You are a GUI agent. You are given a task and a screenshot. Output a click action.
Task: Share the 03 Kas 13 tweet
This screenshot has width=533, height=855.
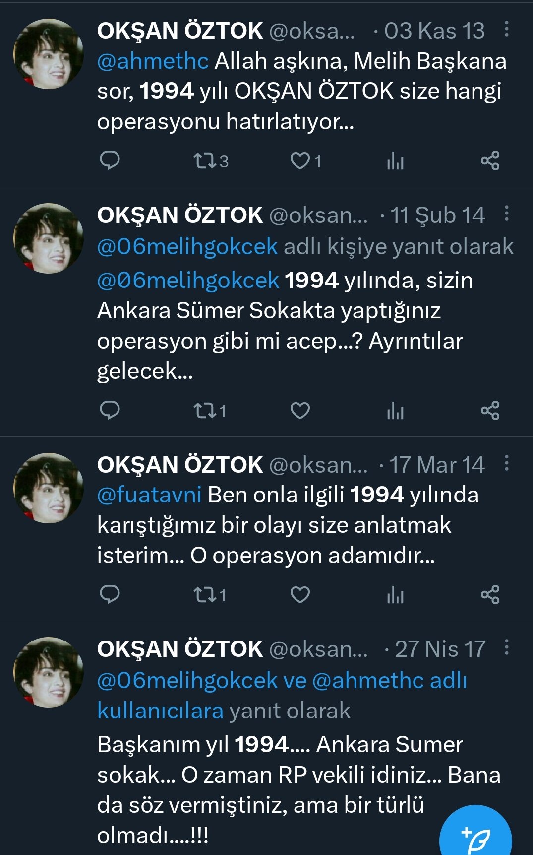click(490, 161)
